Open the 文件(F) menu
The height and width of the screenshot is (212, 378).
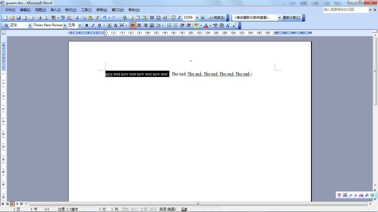[10, 10]
